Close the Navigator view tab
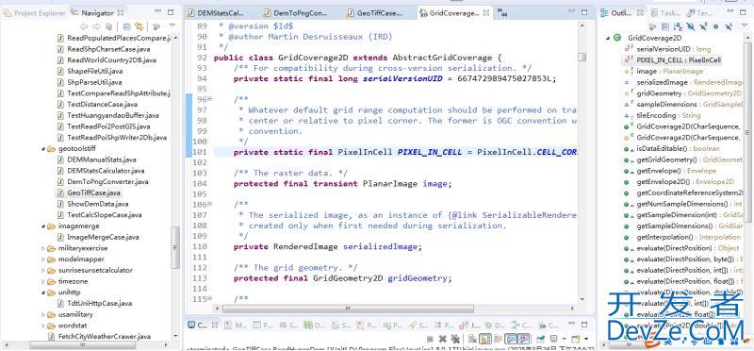Screen dimensions: 754x351 pos(121,13)
